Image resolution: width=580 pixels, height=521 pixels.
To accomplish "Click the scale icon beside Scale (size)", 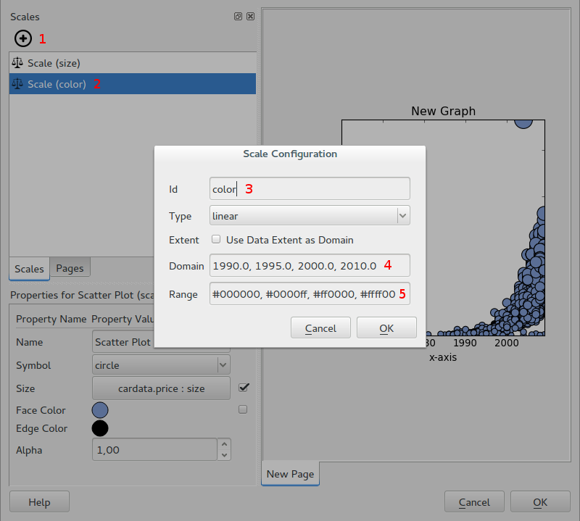I will coord(17,63).
